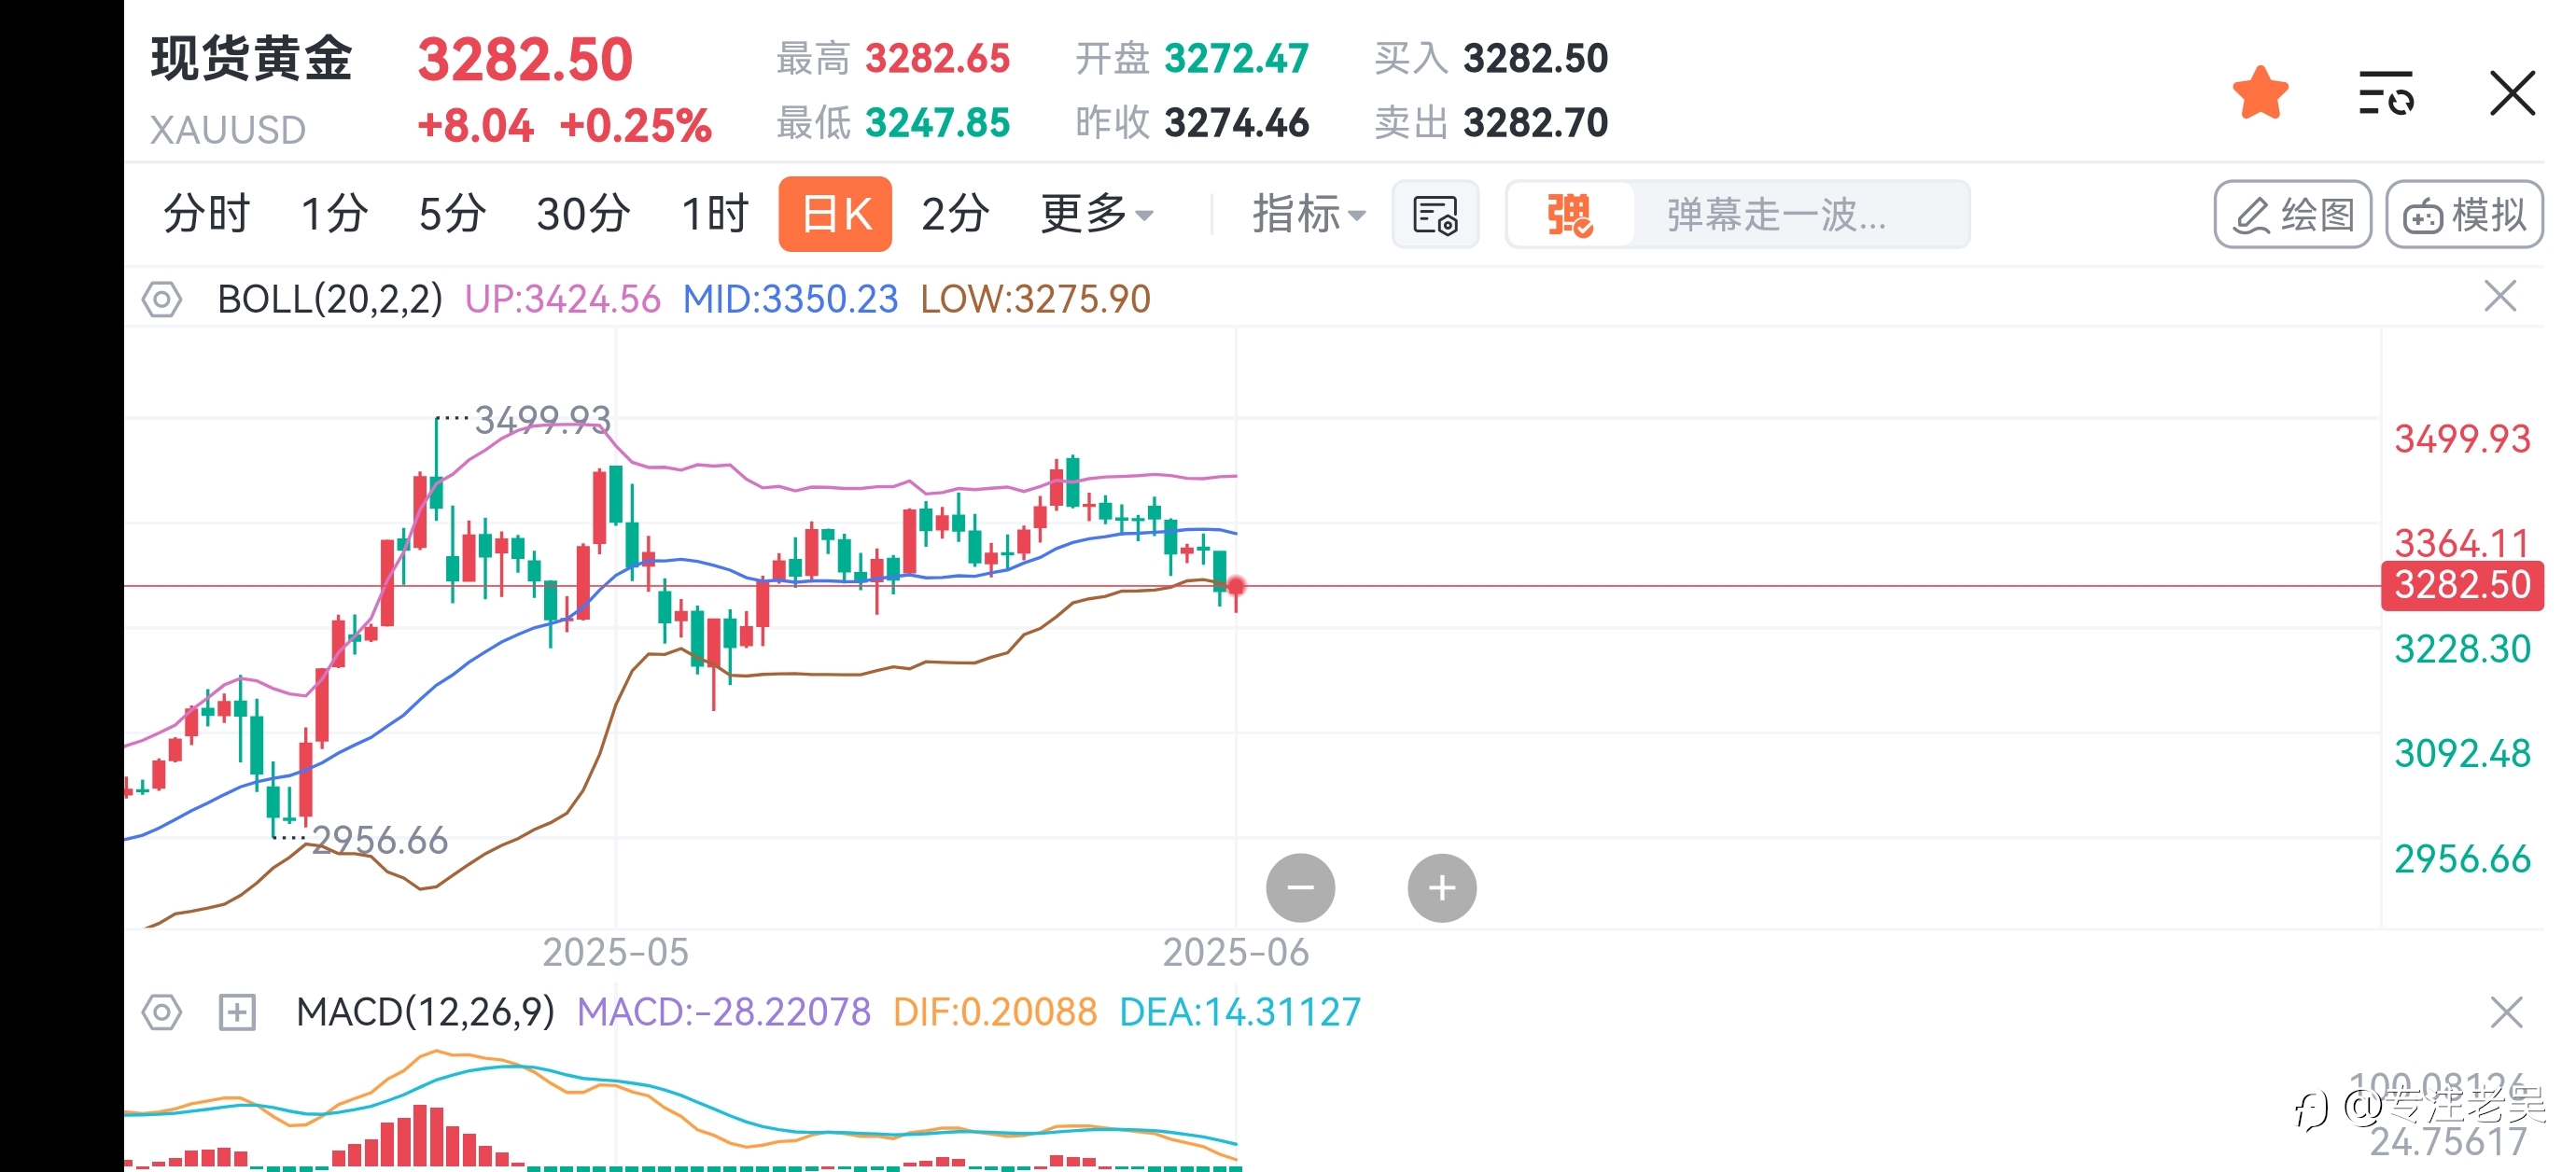Viewport: 2576px width, 1172px height.
Task: Click the 模拟 simulation trading button
Action: pyautogui.click(x=2464, y=214)
